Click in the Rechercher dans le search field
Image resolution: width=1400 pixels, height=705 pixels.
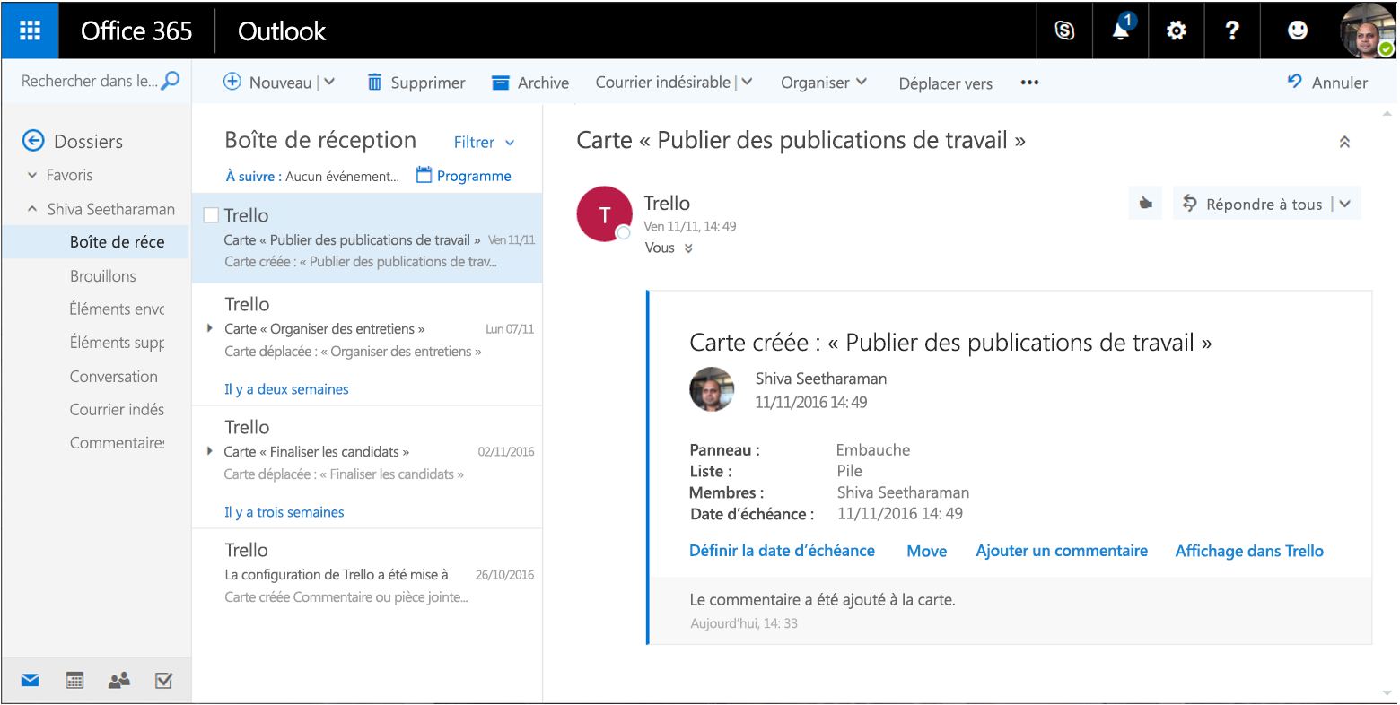click(89, 81)
